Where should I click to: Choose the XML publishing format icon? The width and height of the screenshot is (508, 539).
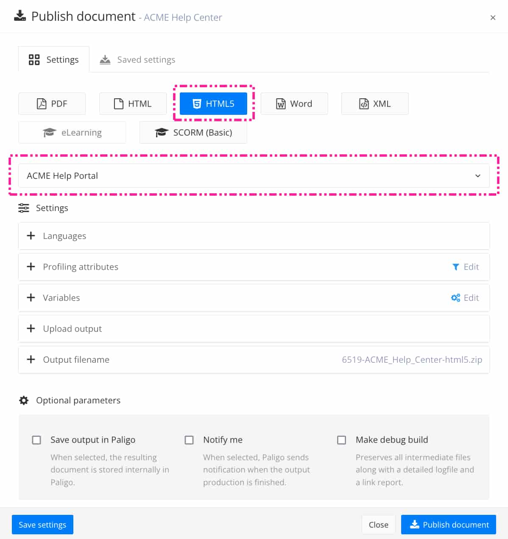point(363,103)
